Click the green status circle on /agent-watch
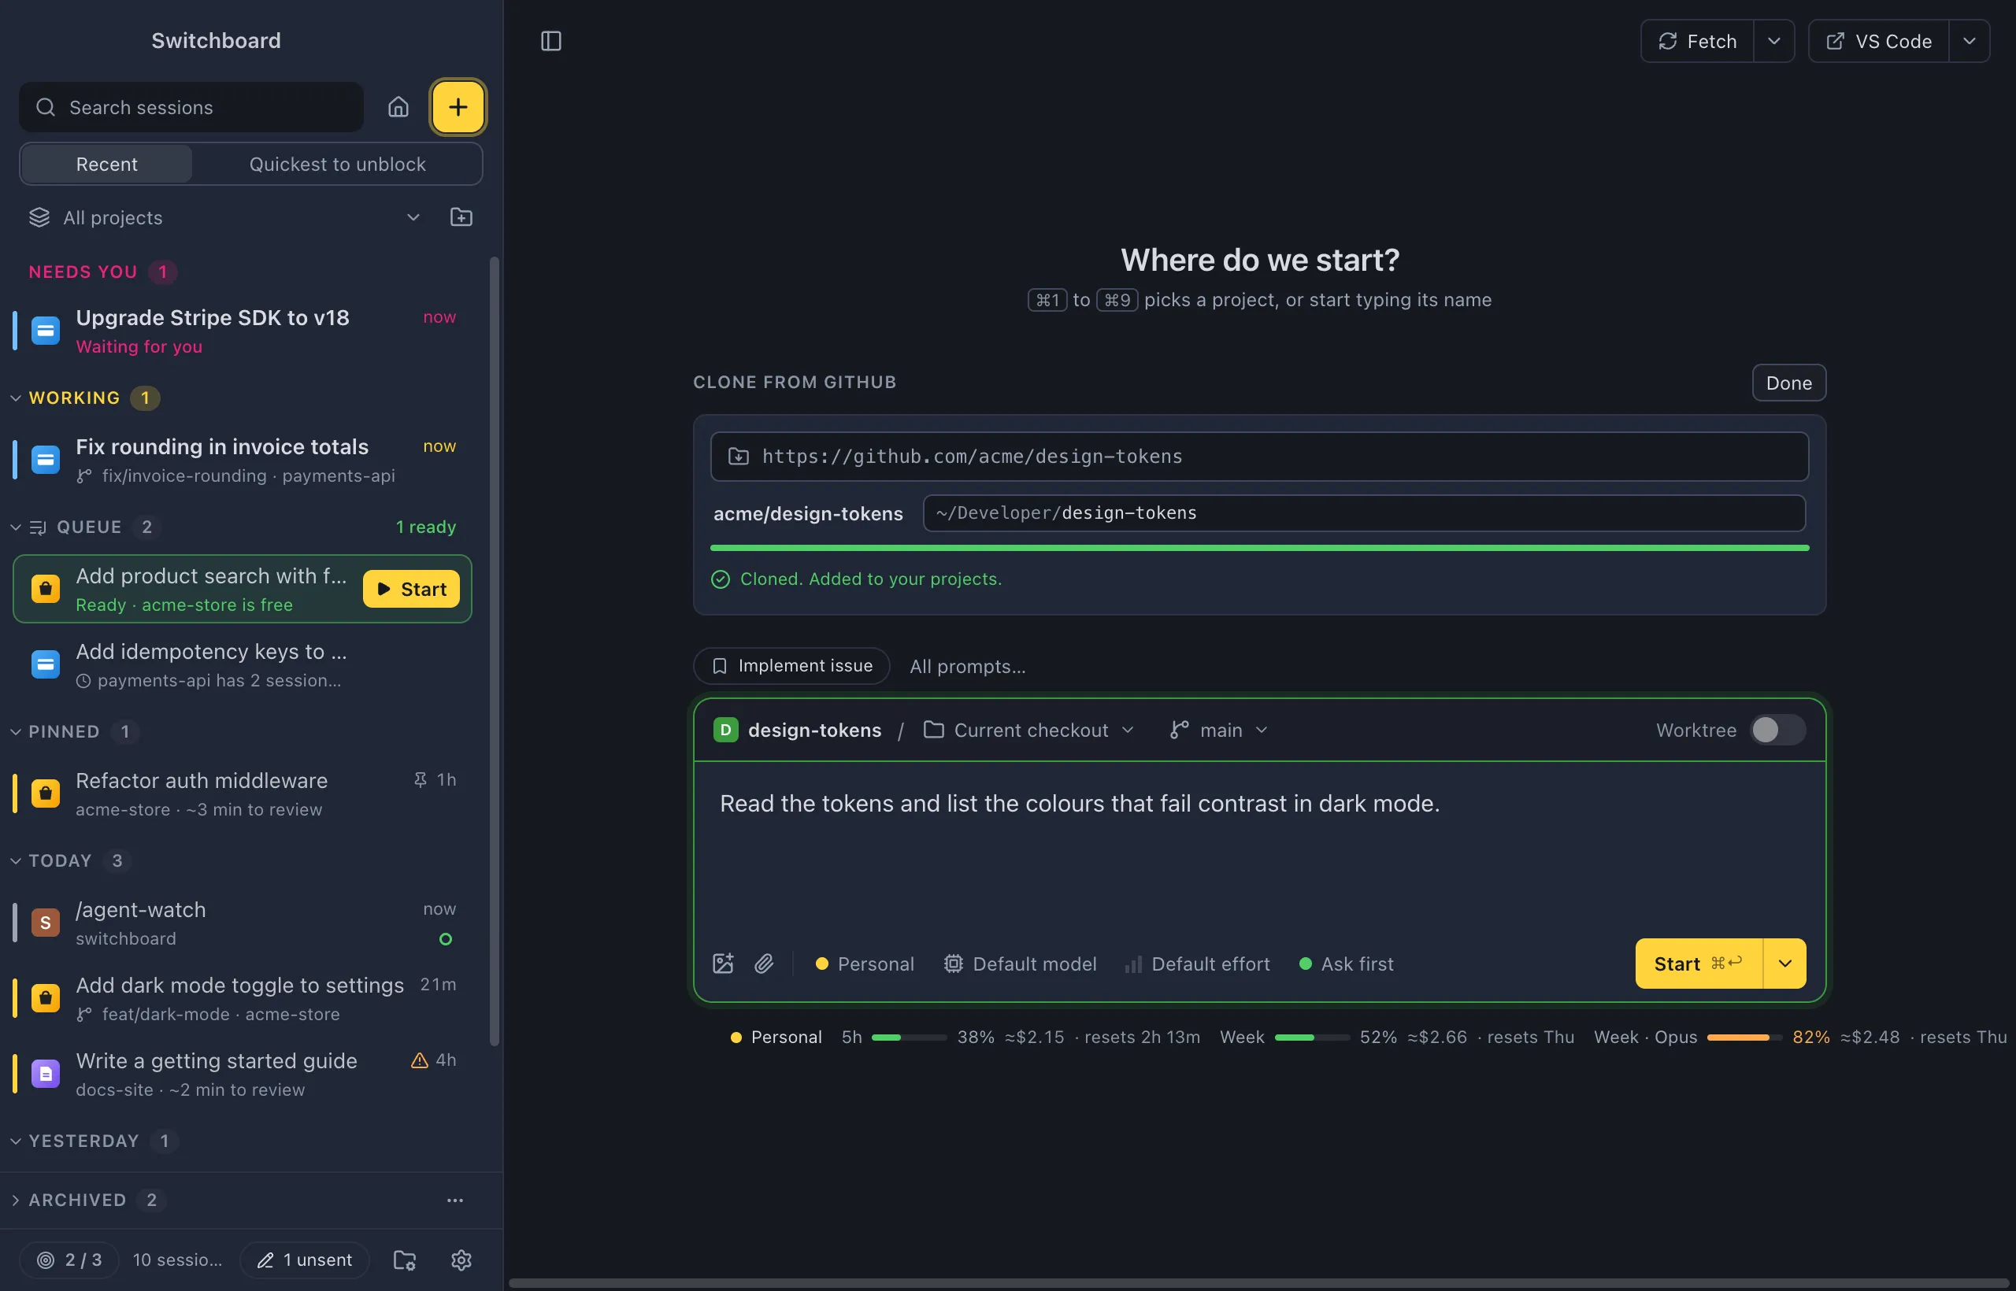 pyautogui.click(x=445, y=939)
